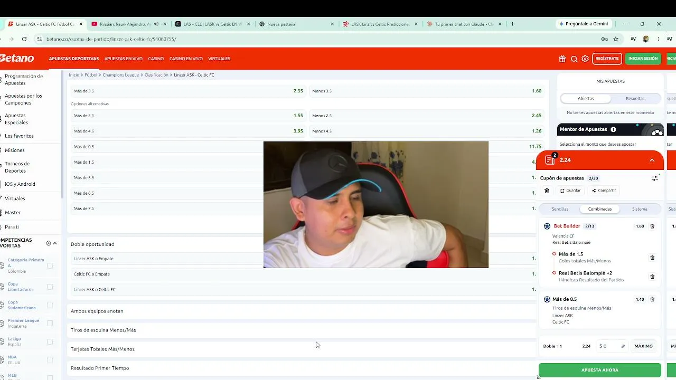Image resolution: width=676 pixels, height=380 pixels.
Task: Go to Champions League breadcrumb link
Action: pyautogui.click(x=121, y=75)
